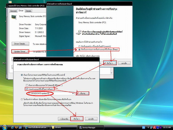Click Cancel button in search options wizard

tap(91, 119)
